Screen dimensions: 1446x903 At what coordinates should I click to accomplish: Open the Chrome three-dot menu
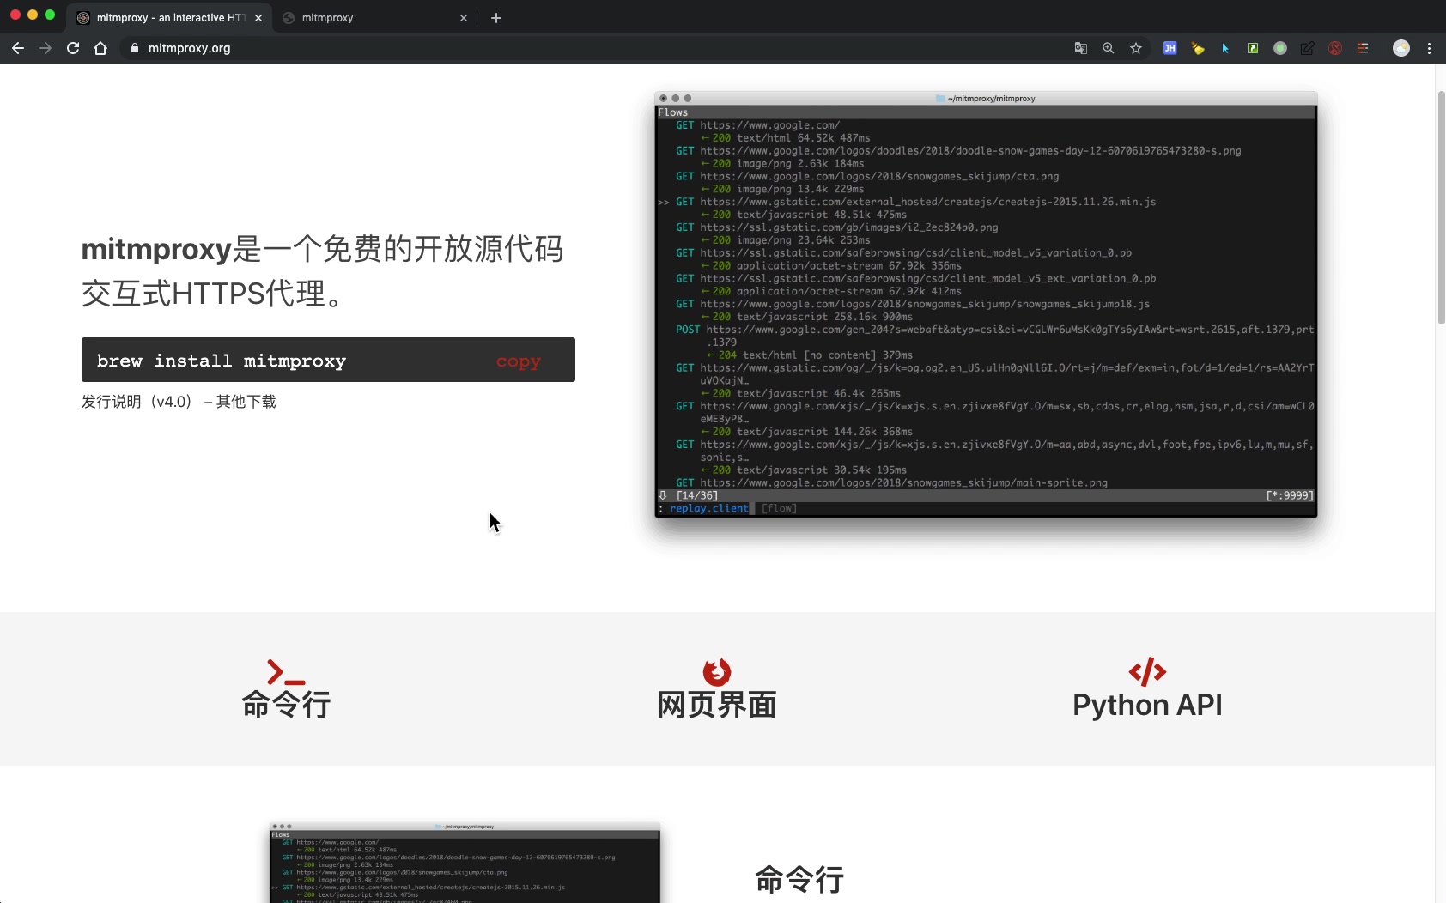point(1430,48)
